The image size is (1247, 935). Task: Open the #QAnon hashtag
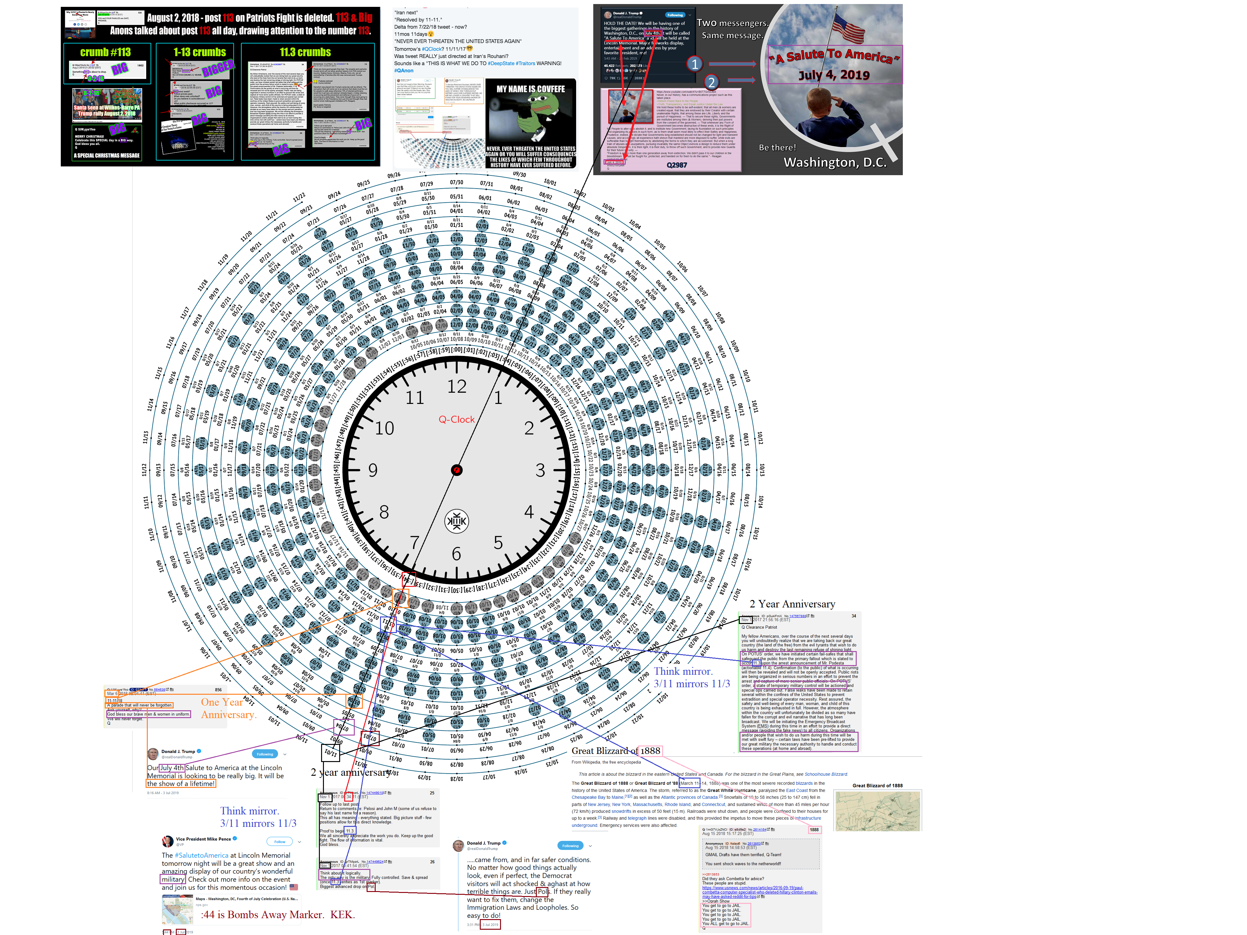404,70
